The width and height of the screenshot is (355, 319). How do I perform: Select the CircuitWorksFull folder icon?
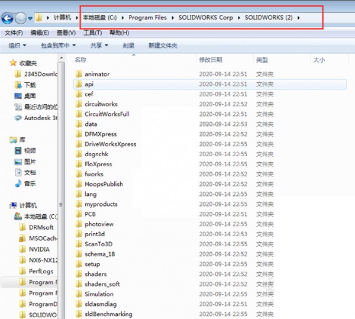[79, 114]
